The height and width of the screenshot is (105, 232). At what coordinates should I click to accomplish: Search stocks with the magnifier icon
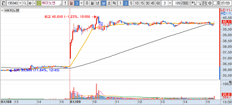25,3
